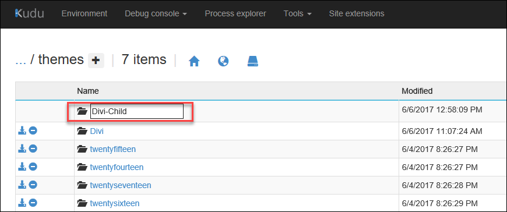Click the 6/6/2017 12:58:09 PM timestamp
Image resolution: width=507 pixels, height=212 pixels.
[x=442, y=110]
